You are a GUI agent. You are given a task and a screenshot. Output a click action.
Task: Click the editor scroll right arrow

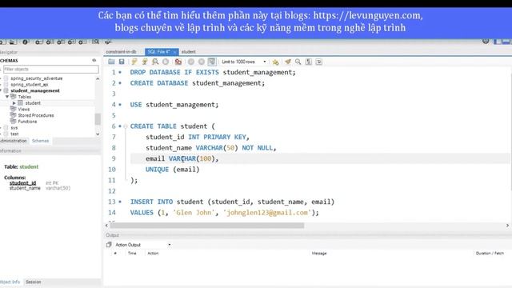click(x=507, y=226)
